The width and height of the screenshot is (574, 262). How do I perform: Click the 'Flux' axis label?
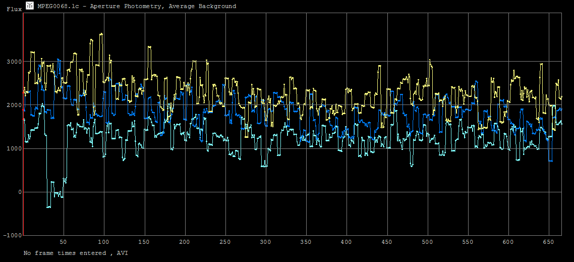click(14, 9)
